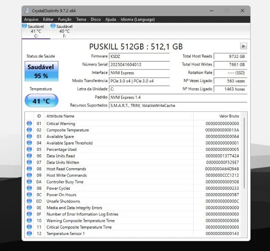Click status orb for Power On Hours row
Screen dimensions: 270x251
pyautogui.click(x=29, y=195)
